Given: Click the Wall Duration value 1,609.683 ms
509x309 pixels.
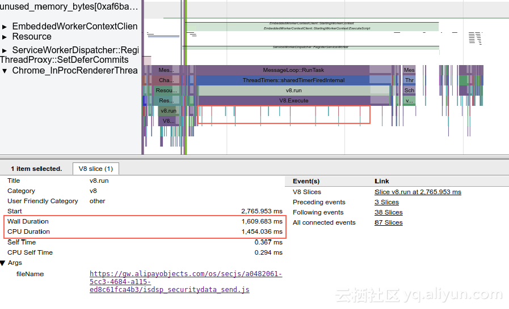Looking at the screenshot, I should [x=262, y=221].
